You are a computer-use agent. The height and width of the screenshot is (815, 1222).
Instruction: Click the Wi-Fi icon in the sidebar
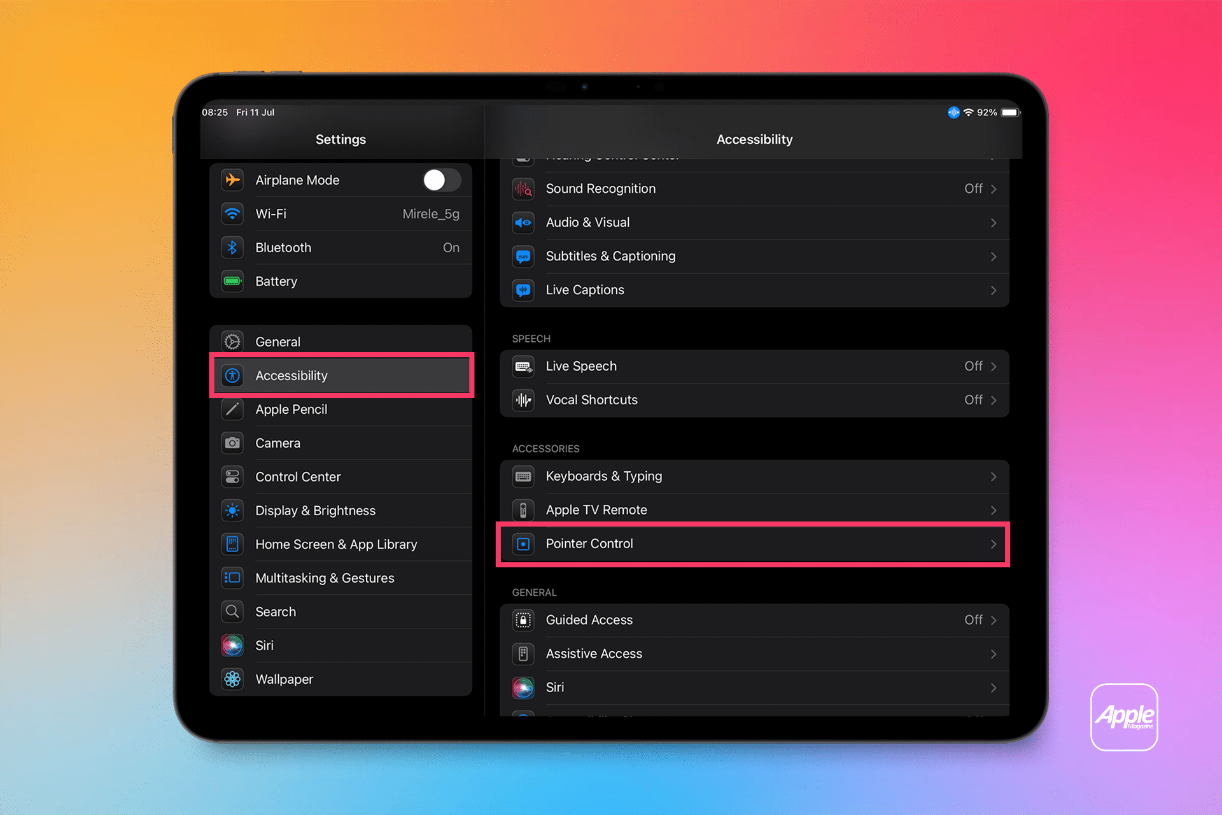[x=232, y=214]
